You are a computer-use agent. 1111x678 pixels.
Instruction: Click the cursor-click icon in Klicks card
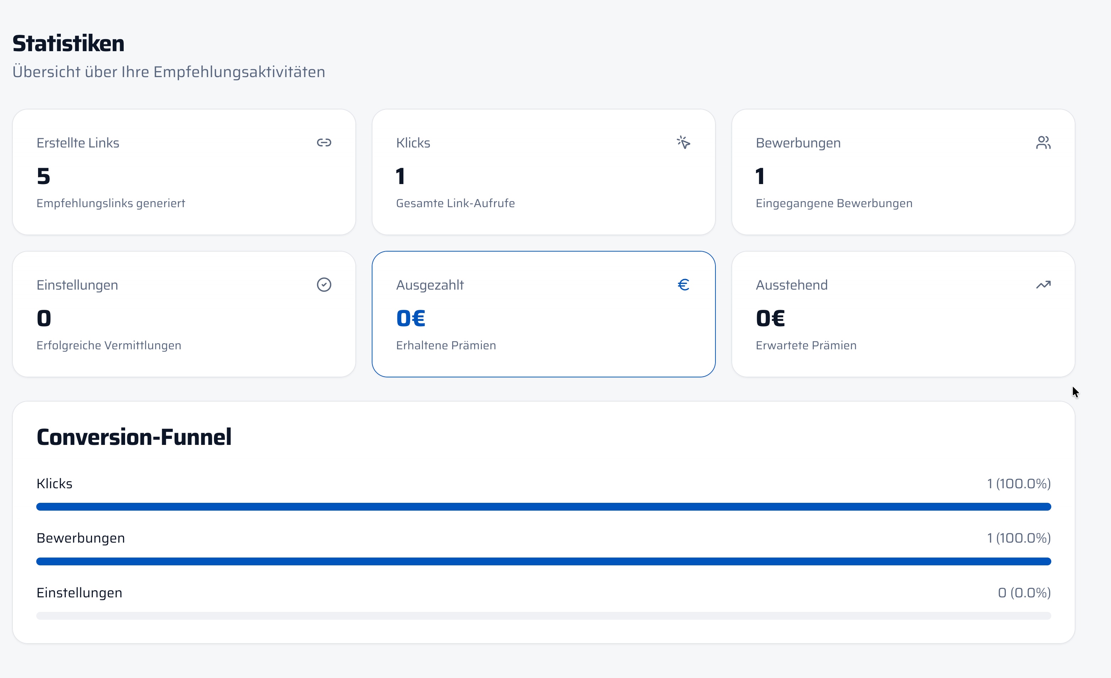click(x=683, y=142)
